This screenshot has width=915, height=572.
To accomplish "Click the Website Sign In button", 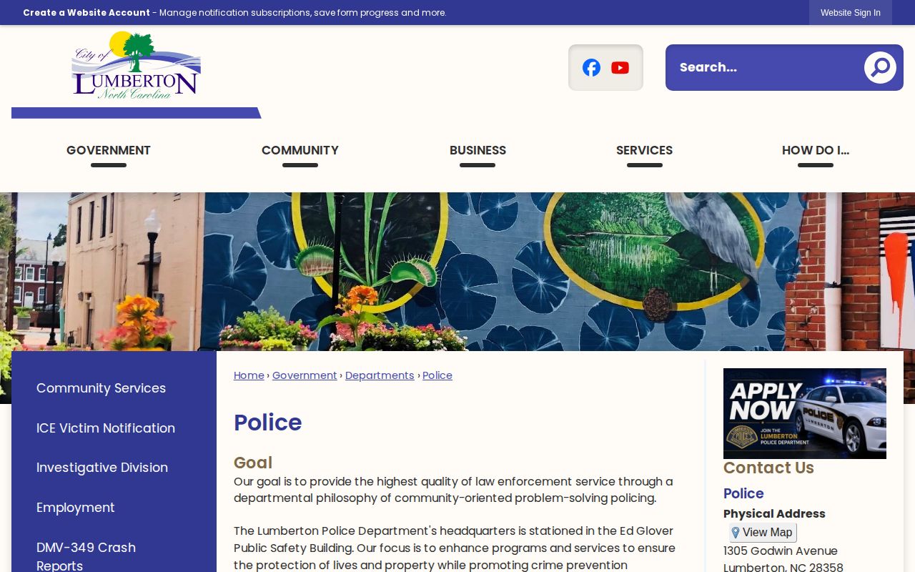I will (x=851, y=13).
